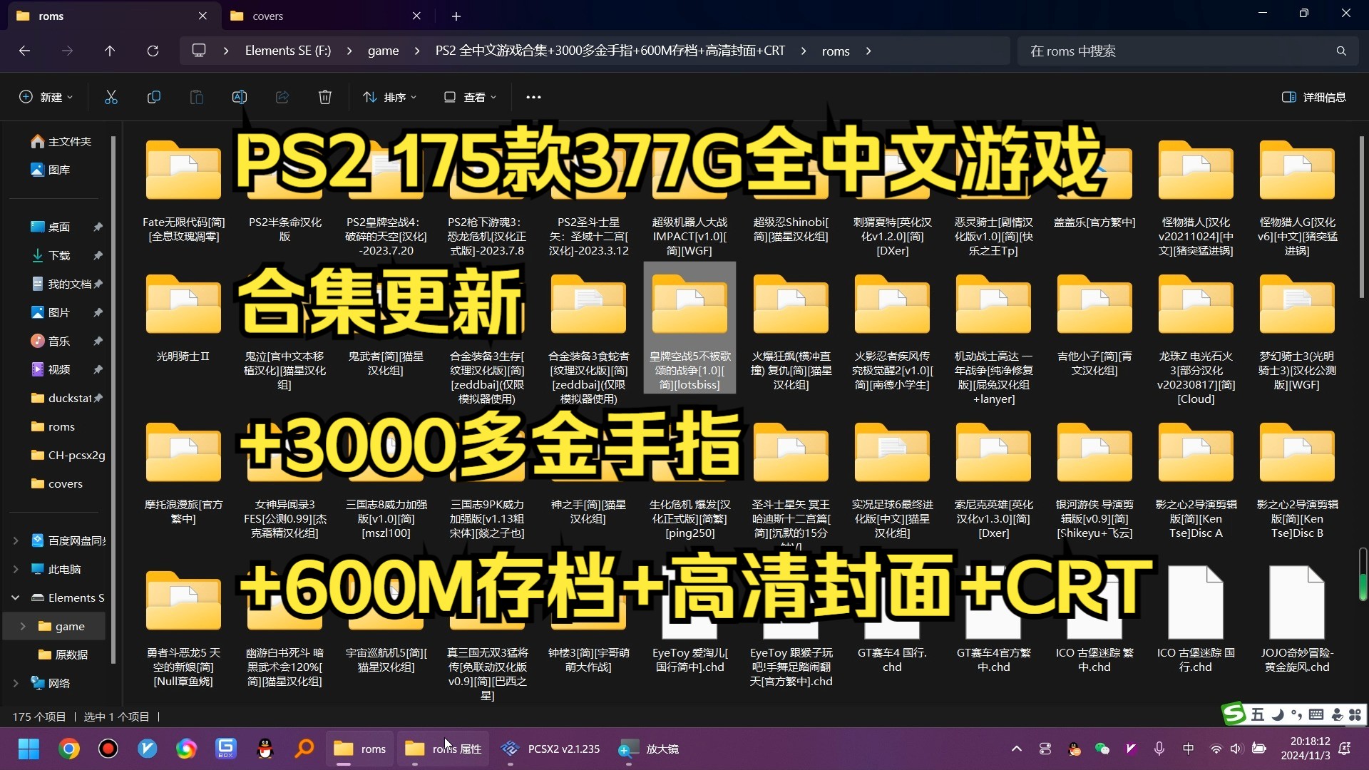Image resolution: width=1369 pixels, height=770 pixels.
Task: Open covers folder in sidebar
Action: tap(57, 483)
